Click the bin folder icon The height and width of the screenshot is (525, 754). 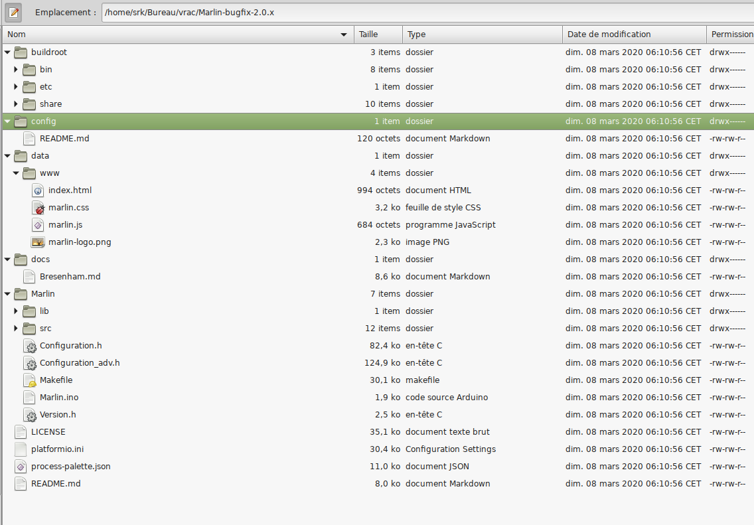coord(29,69)
